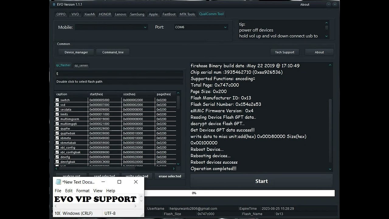Click the partition table scroll-up arrow
The image size is (389, 219).
tap(178, 93)
